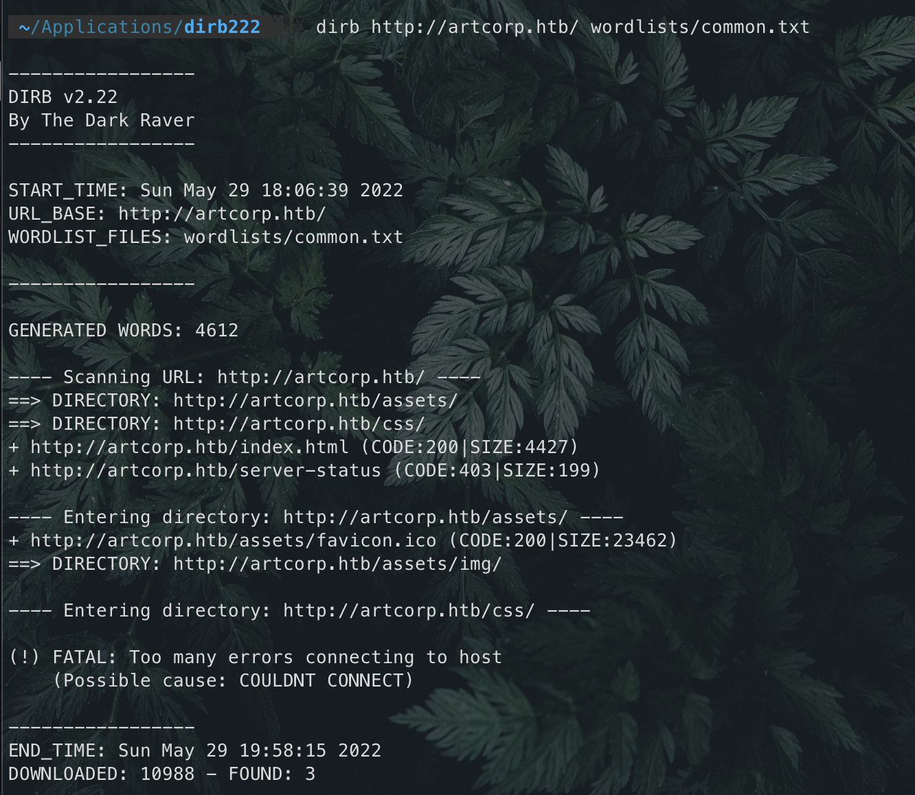Screen dimensions: 915x795
Task: Open the artcorp.htb/server-status URL
Action: click(206, 470)
